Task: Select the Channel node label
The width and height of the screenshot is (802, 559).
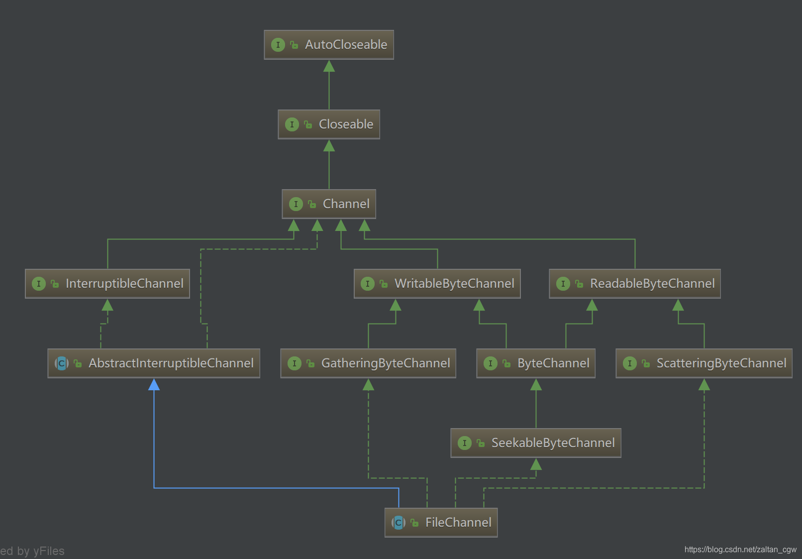Action: coord(346,204)
